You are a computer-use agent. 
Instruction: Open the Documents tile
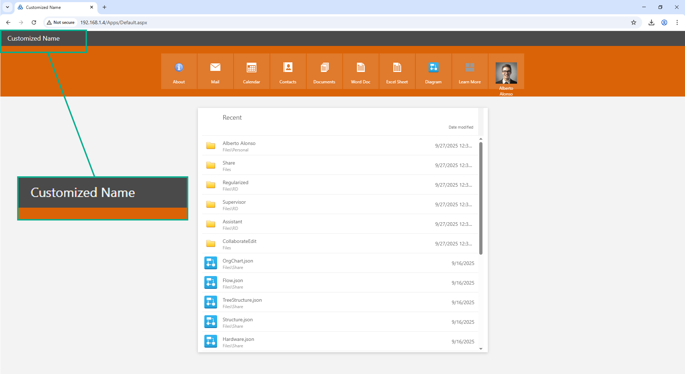click(x=324, y=68)
